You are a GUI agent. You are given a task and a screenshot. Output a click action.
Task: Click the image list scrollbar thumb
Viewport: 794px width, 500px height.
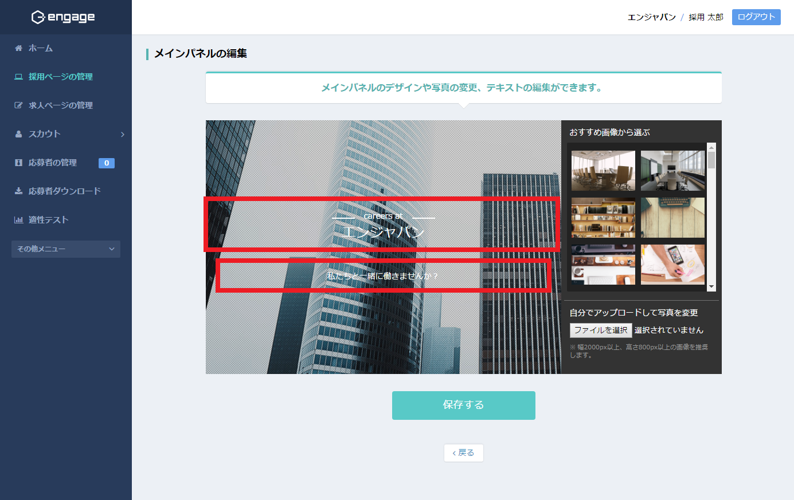(x=711, y=160)
